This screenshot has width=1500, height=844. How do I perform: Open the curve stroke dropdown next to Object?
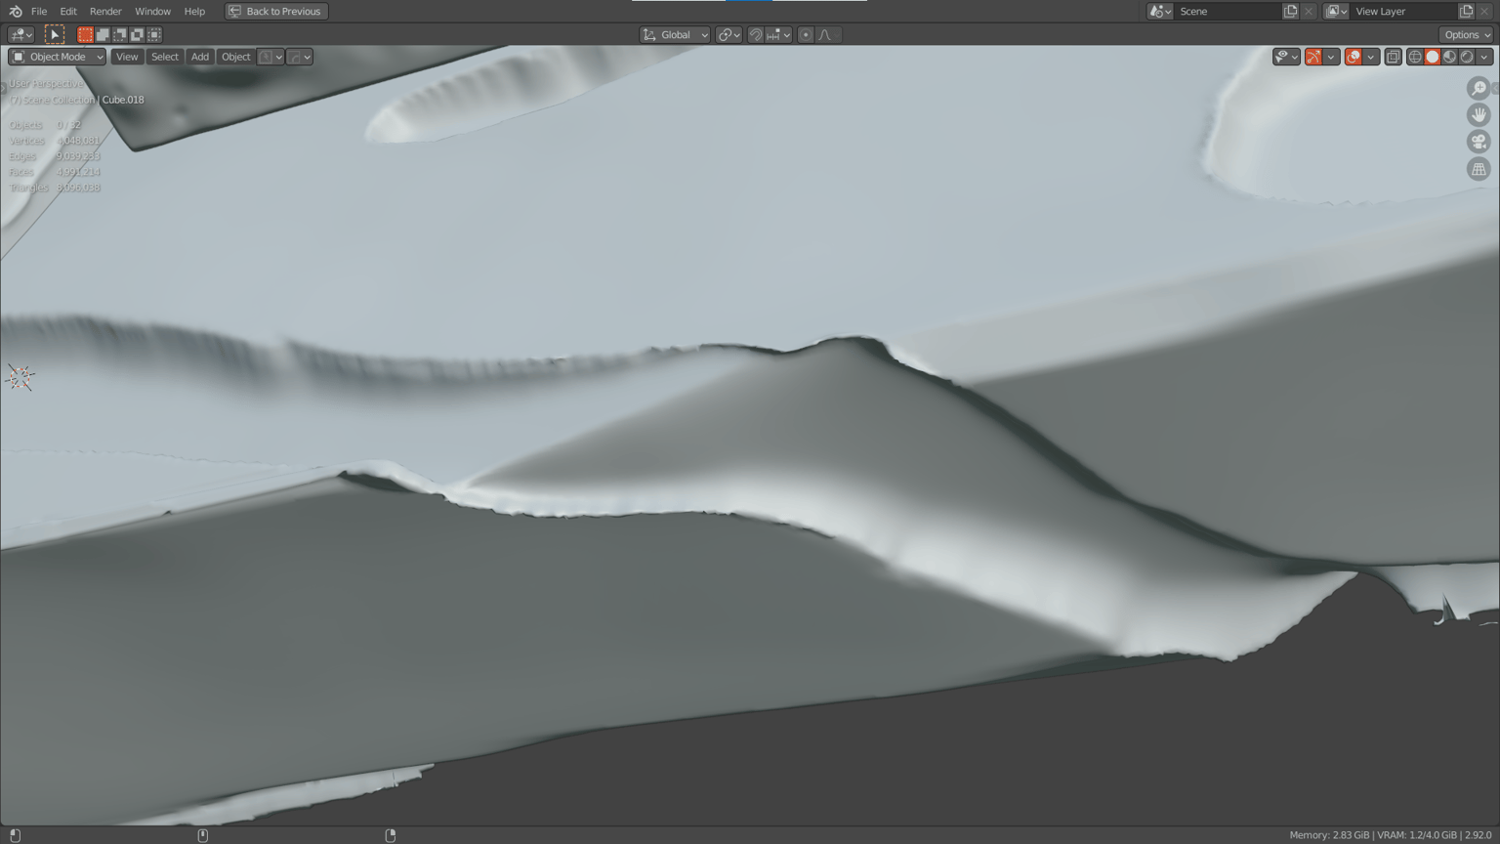click(300, 57)
